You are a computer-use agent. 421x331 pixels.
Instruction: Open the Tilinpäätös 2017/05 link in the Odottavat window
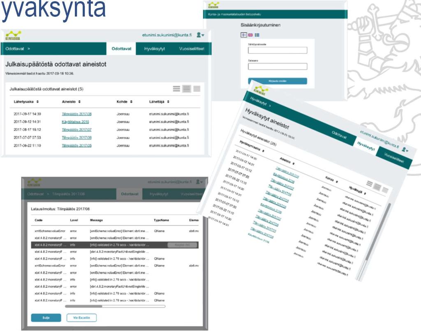[x=76, y=146]
